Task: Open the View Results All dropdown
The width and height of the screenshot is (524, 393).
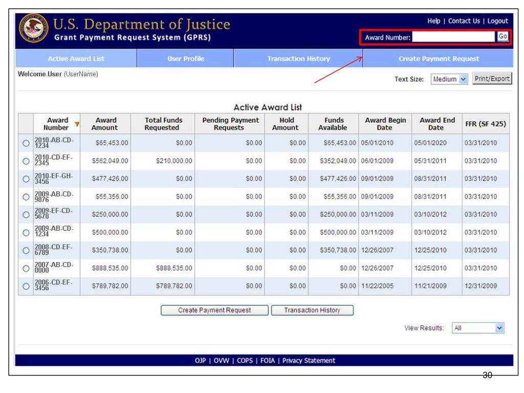Action: coord(478,328)
